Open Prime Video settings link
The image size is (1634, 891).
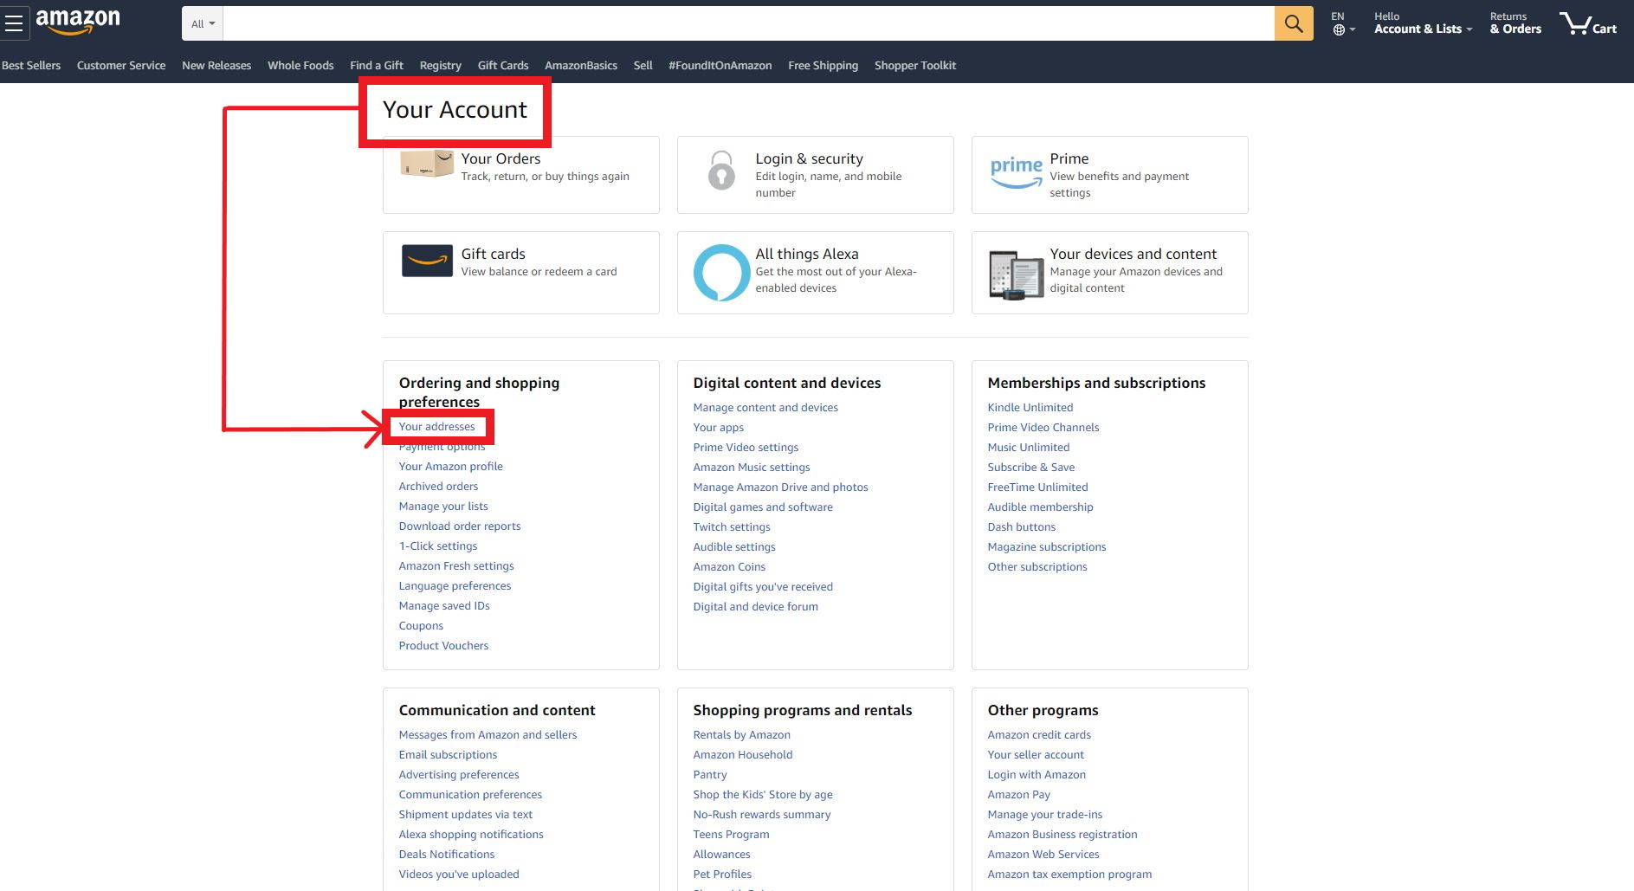746,447
